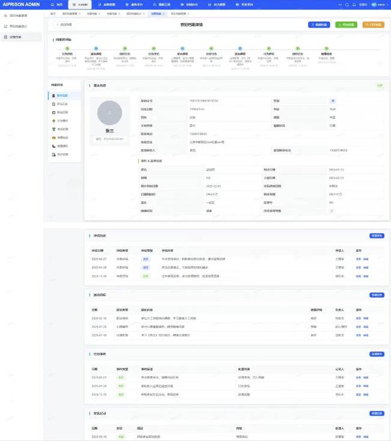Click the name 张三 under the avatar
The image size is (391, 441).
tap(110, 131)
